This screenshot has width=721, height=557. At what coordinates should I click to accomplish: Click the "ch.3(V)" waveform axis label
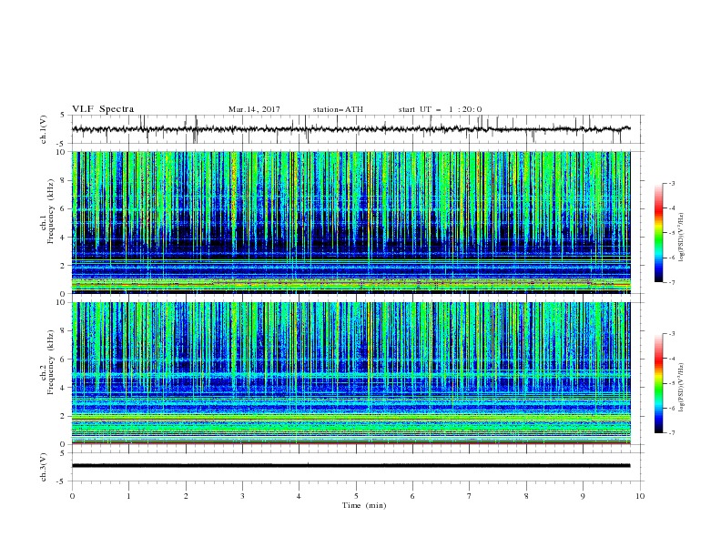coord(44,467)
